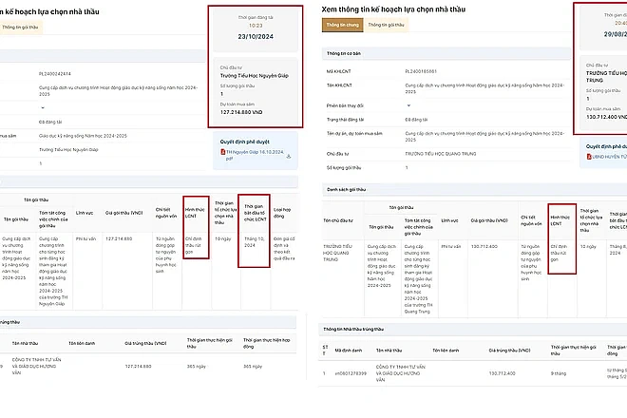Select plan code 'PL2400185881'

coord(421,71)
